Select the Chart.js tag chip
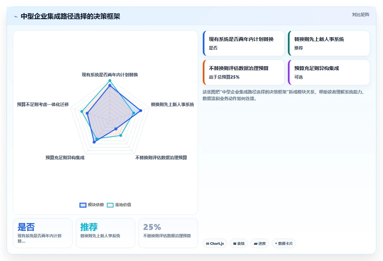383x261 pixels. (215, 243)
